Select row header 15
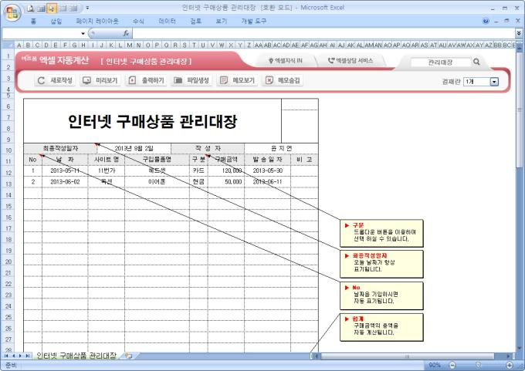This screenshot has width=525, height=371. tap(8, 206)
